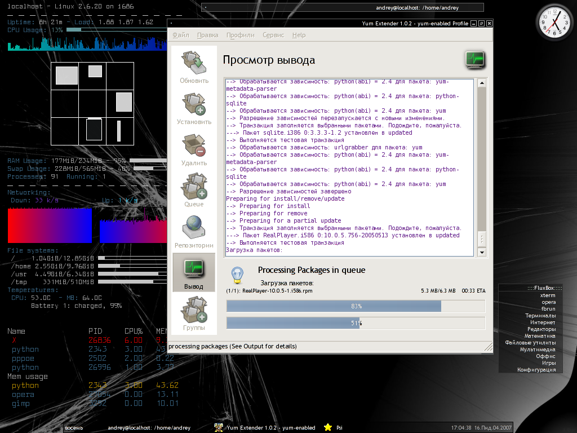
Task: Click the Yum Extender taskbar icon
Action: point(219,427)
